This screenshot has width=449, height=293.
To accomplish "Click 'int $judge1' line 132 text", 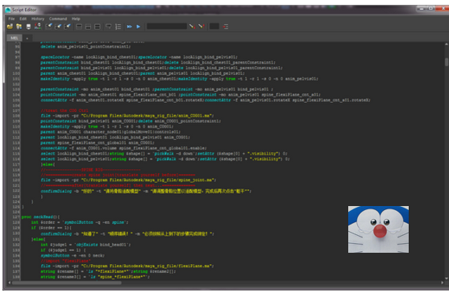I will [x=85, y=245].
